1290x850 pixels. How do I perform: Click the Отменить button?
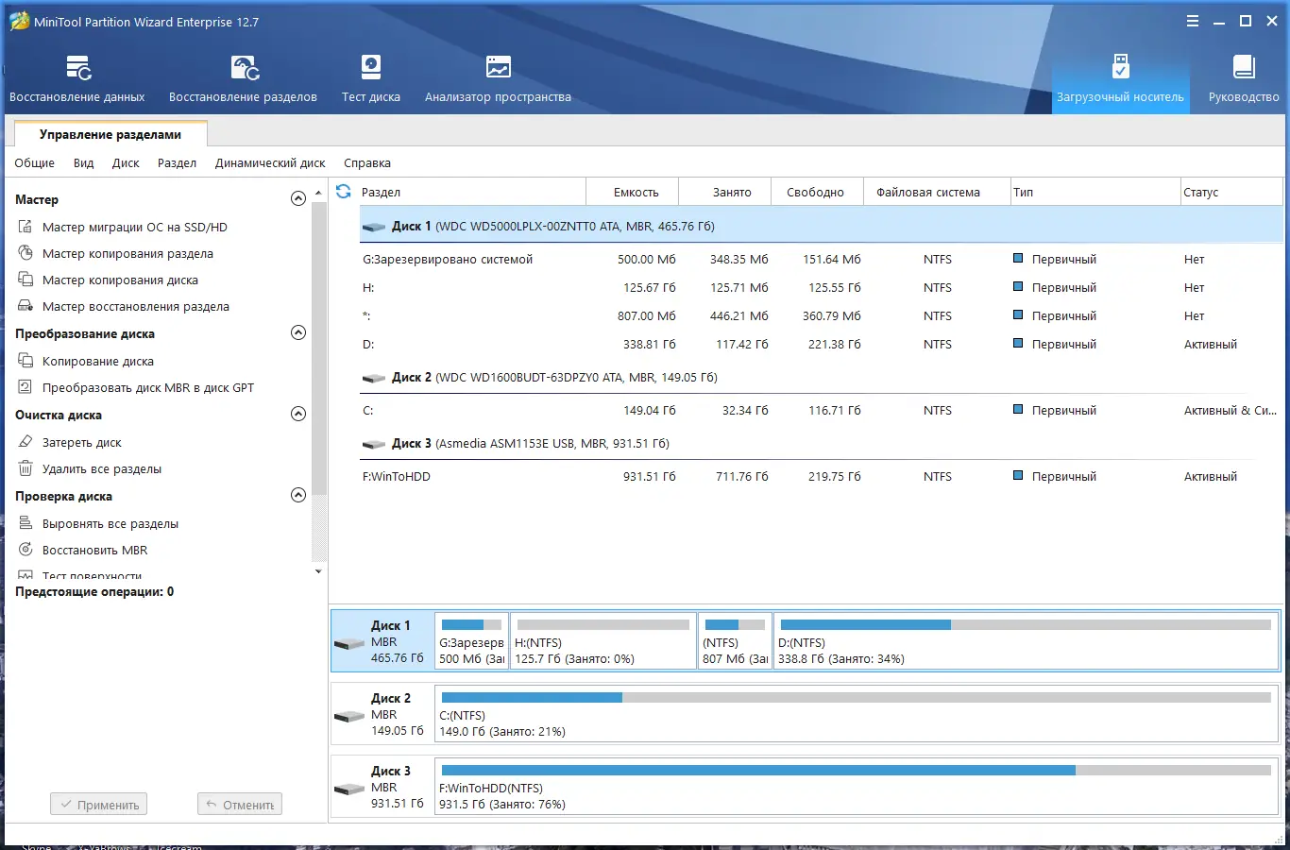pyautogui.click(x=240, y=805)
